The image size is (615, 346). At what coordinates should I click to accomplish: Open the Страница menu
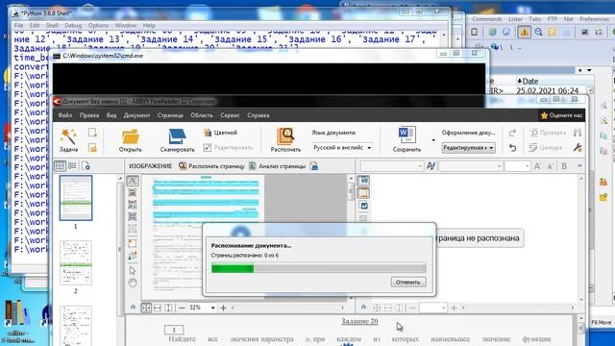(x=170, y=115)
